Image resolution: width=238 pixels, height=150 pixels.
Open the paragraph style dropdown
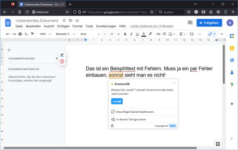pos(65,34)
